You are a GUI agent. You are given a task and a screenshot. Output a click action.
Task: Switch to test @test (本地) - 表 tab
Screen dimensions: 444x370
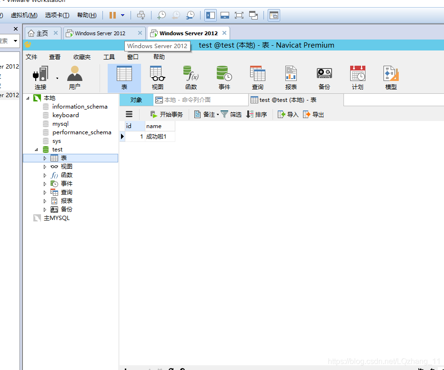click(x=296, y=100)
